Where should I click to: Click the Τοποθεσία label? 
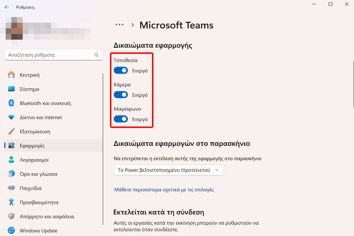click(126, 60)
